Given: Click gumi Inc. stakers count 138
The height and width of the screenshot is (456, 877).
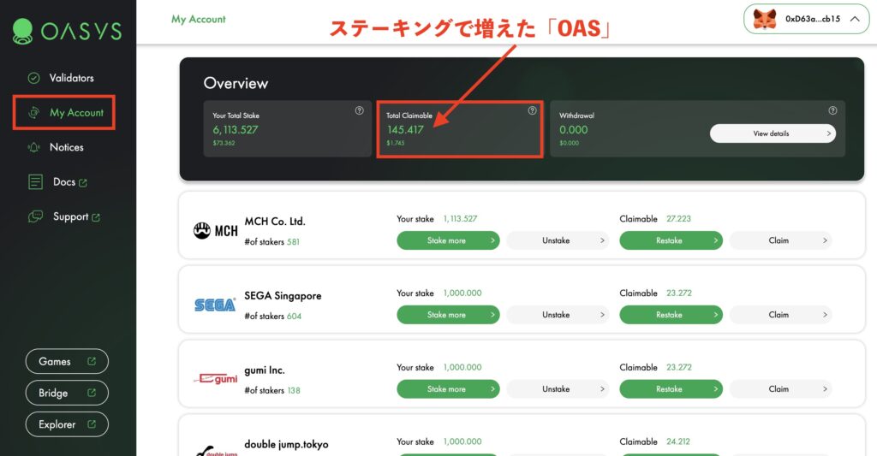Looking at the screenshot, I should tap(294, 391).
